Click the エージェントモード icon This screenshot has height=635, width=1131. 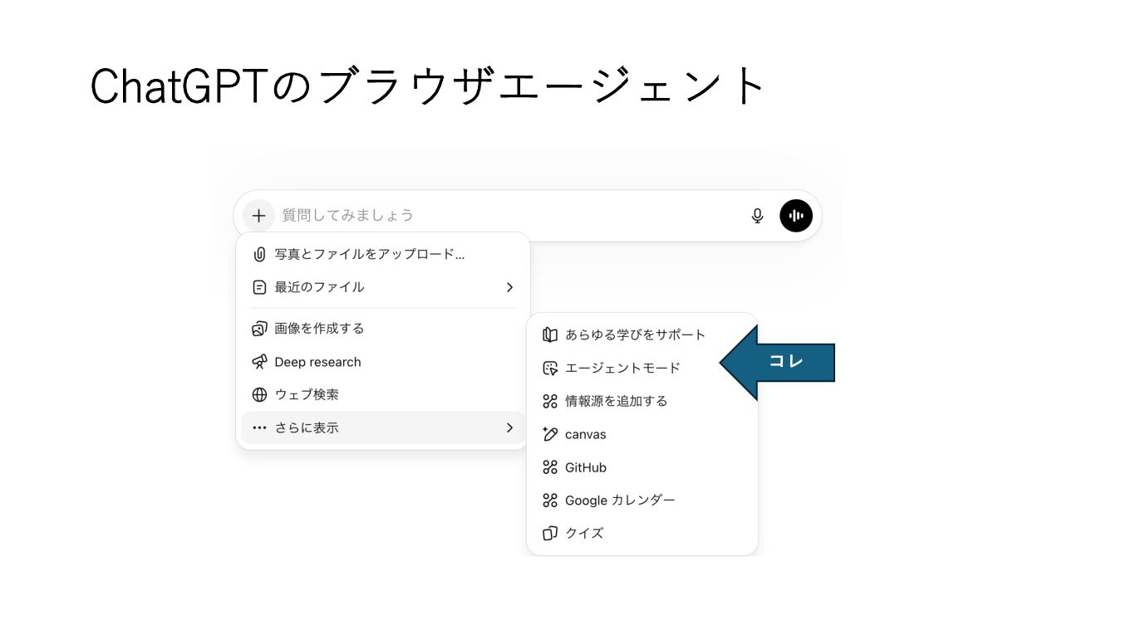(x=549, y=368)
